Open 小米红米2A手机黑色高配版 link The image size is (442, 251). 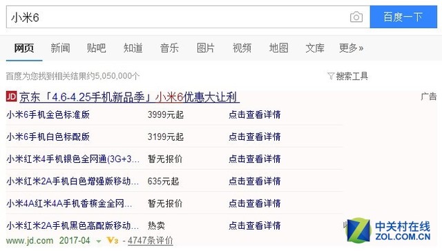[x=73, y=225]
